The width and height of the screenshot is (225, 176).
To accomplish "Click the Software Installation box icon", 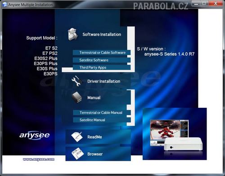I will pyautogui.click(x=73, y=34).
